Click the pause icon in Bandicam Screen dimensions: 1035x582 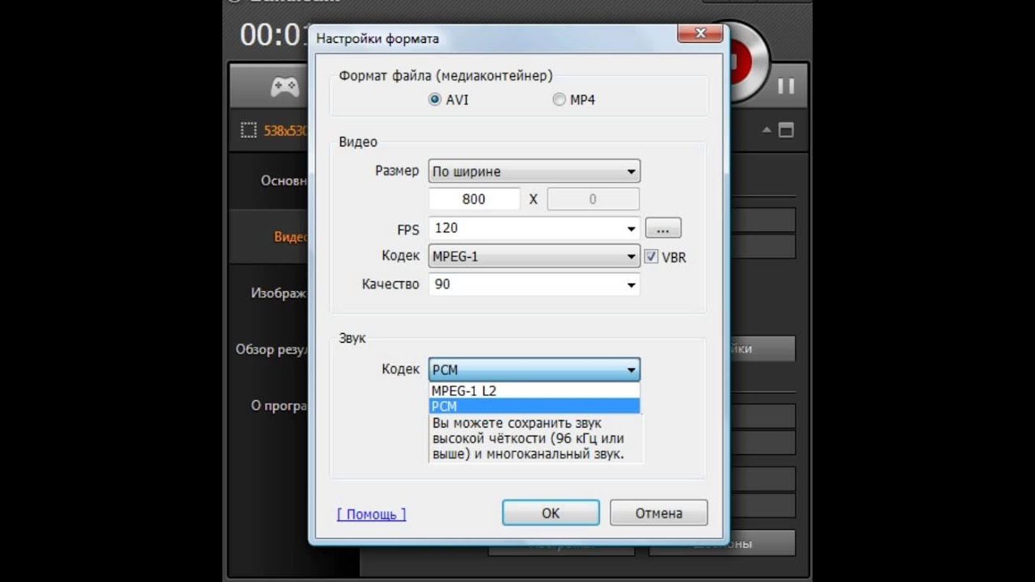click(786, 86)
